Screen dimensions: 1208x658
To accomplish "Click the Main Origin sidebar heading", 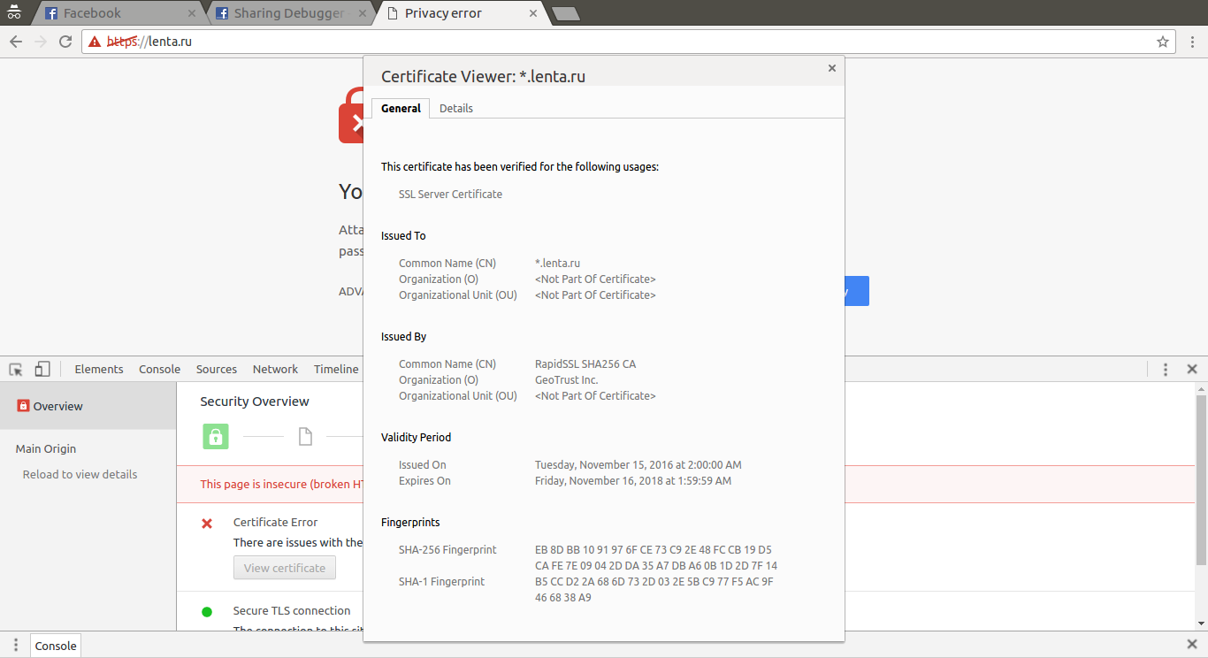I will point(46,448).
